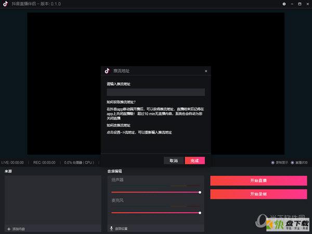
Task: Click the microphone icon for audio settings
Action: tap(111, 228)
